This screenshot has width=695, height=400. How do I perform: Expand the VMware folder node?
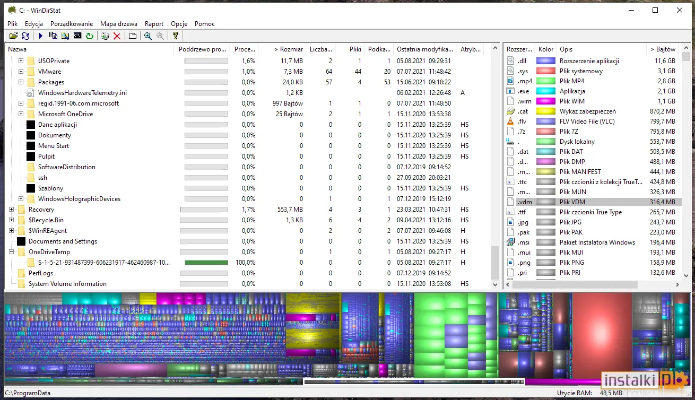(21, 71)
